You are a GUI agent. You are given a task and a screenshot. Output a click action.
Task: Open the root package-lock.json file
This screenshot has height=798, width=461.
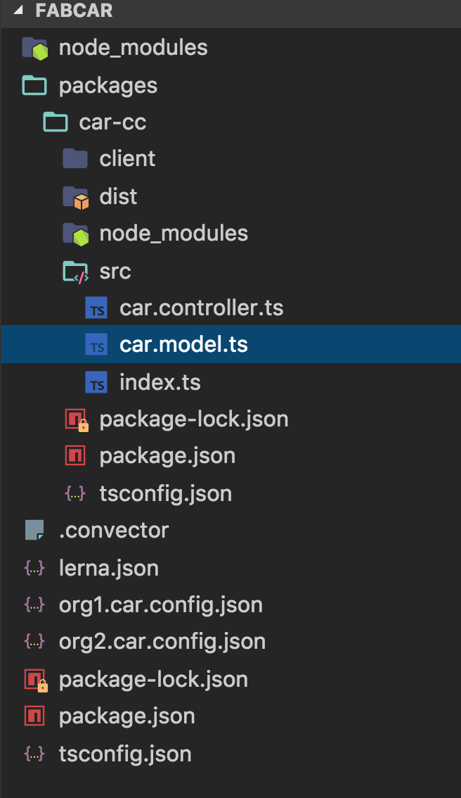(x=153, y=680)
